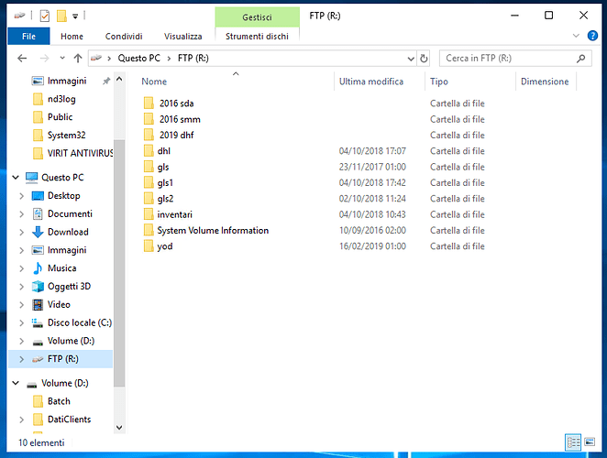607x458 pixels.
Task: Click the Gestisci contextual tab header
Action: [x=257, y=17]
